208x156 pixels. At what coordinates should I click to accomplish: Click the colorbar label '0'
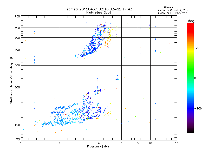[195, 78]
